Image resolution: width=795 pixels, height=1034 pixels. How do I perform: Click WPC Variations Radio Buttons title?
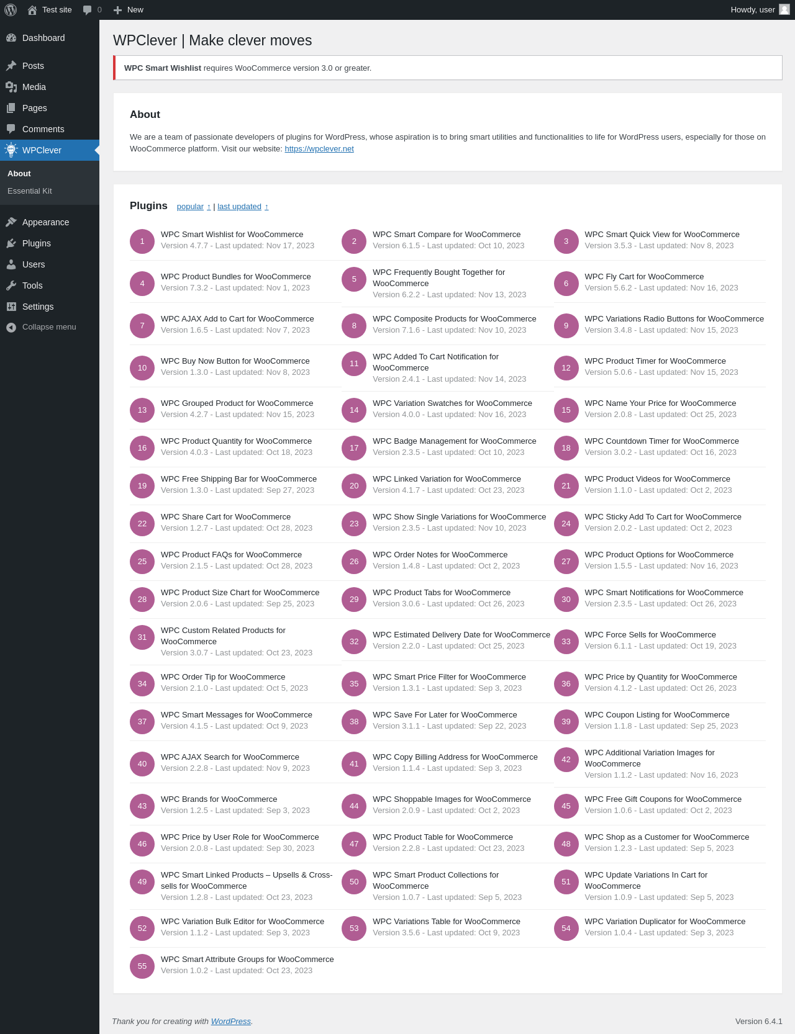point(675,319)
